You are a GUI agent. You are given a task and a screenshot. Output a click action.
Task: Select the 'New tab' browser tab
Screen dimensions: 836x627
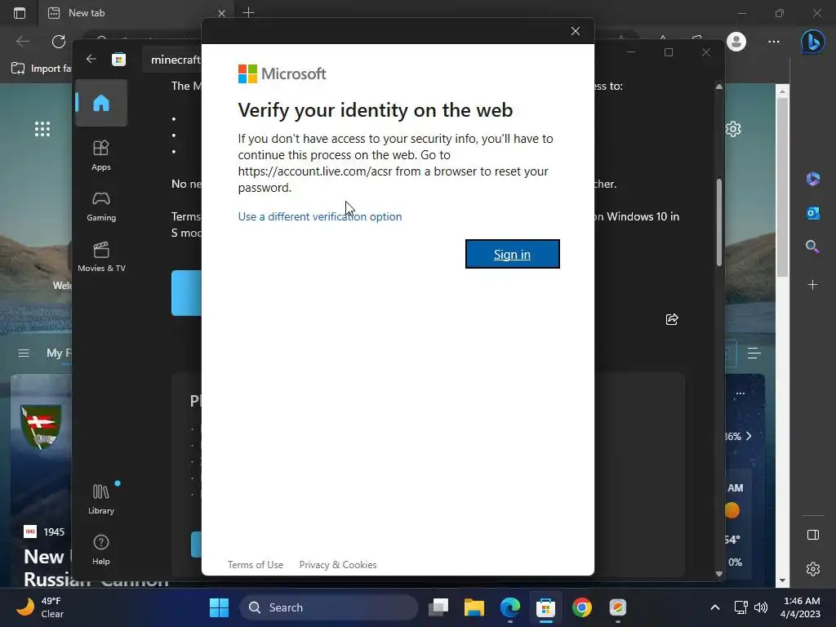click(x=135, y=13)
